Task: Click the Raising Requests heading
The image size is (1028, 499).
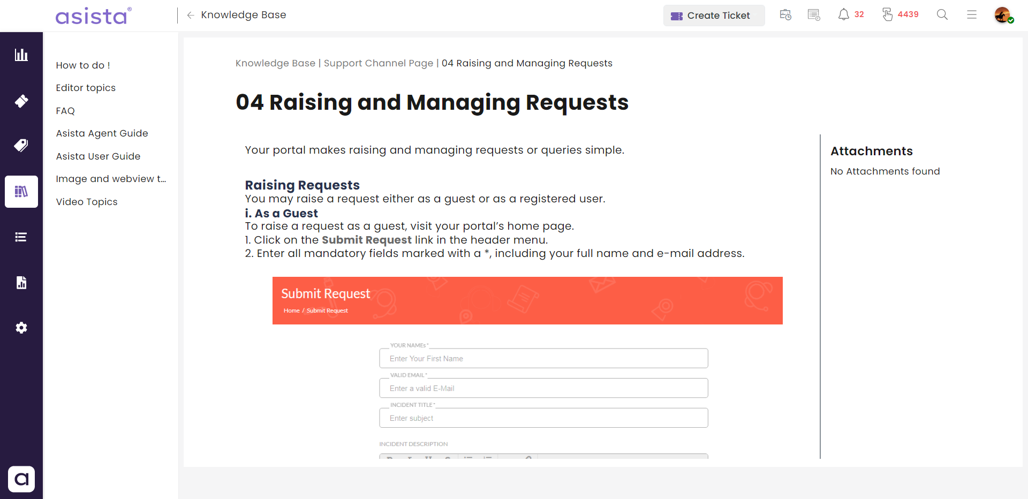Action: click(x=303, y=185)
